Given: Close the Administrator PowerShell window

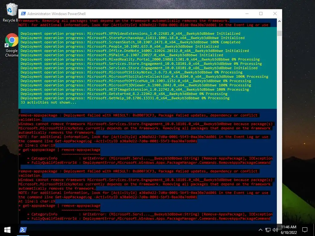Looking at the screenshot, I should [x=275, y=14].
